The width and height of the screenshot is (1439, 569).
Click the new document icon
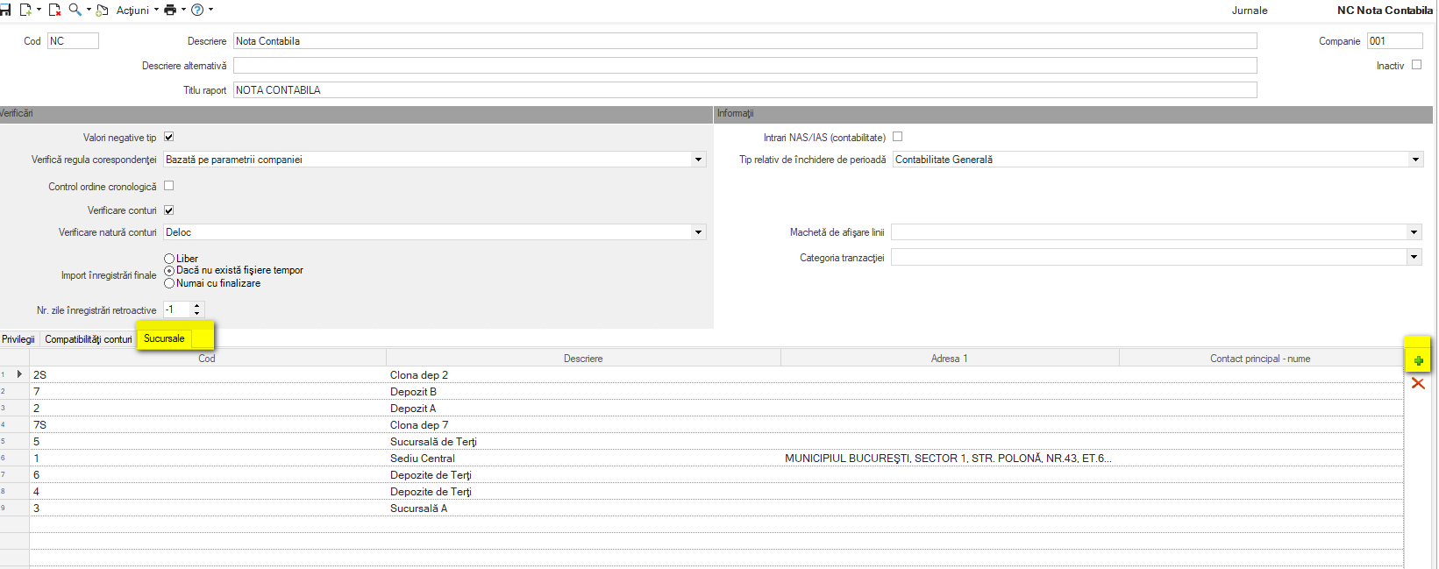coord(25,10)
